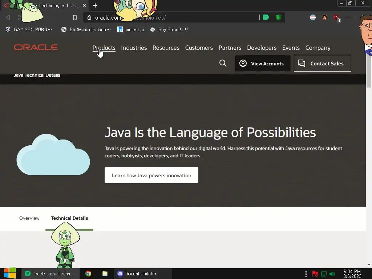Open the Soy Booru!!!!! bookmark

pos(169,29)
